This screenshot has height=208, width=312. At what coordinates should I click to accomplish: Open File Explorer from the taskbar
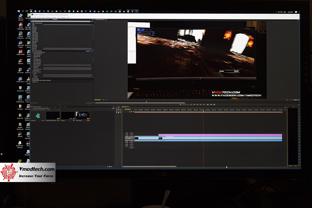[x=31, y=11]
